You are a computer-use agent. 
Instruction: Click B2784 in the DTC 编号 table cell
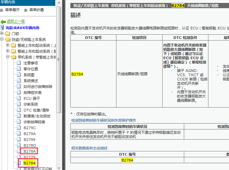(77, 74)
